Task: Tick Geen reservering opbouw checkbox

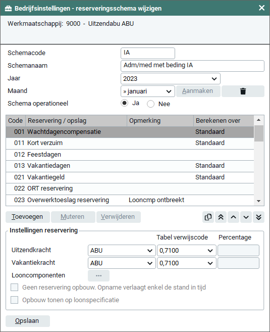Action: 14,288
